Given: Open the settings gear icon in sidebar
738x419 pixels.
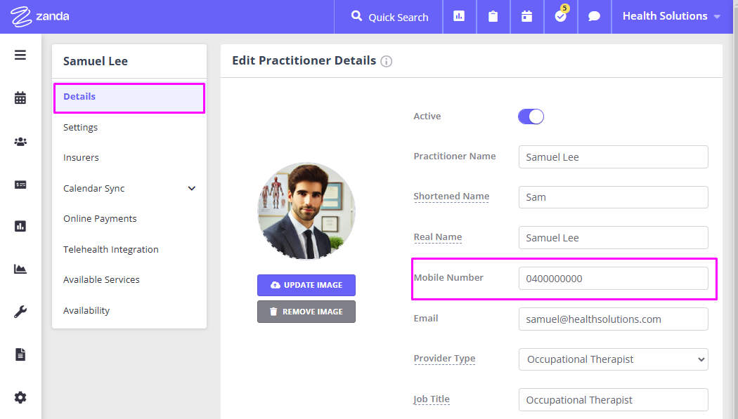Looking at the screenshot, I should 20,398.
